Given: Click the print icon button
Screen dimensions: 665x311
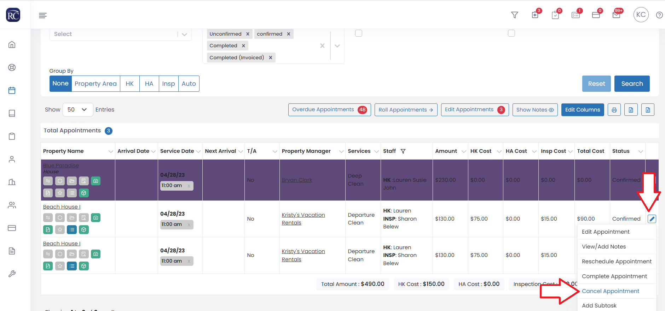Looking at the screenshot, I should 614,110.
